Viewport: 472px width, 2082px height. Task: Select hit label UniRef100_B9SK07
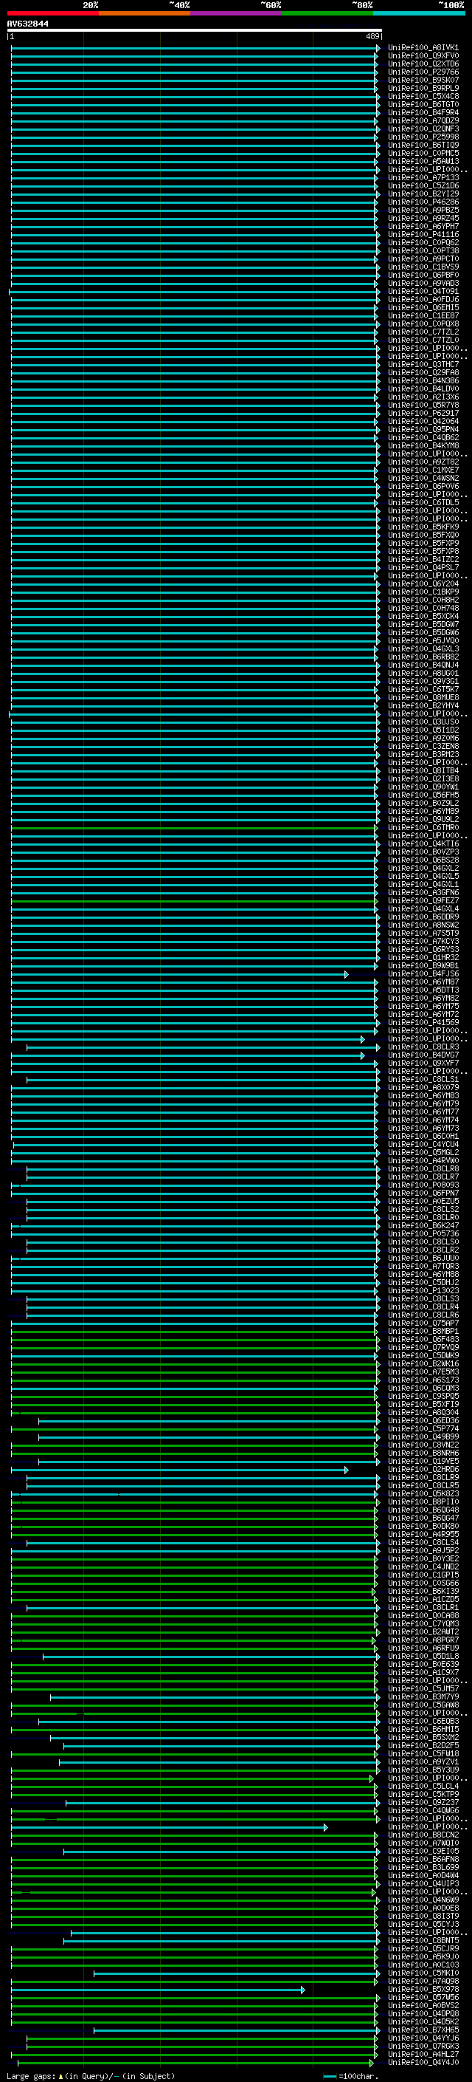point(423,80)
